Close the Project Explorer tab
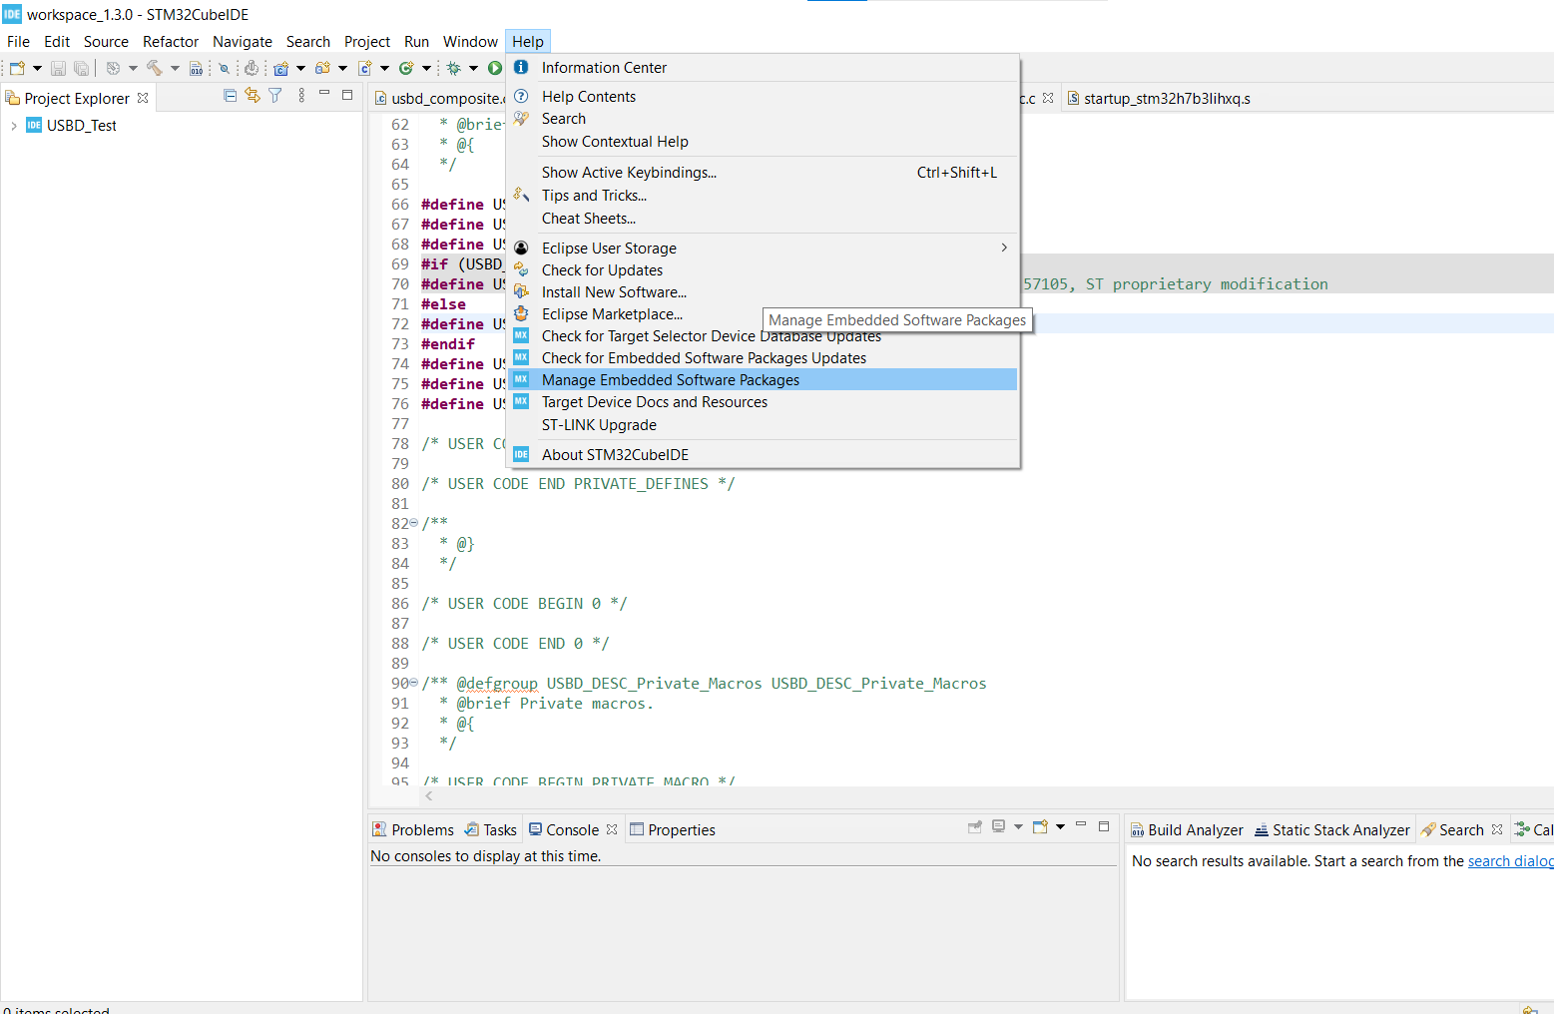 143,98
